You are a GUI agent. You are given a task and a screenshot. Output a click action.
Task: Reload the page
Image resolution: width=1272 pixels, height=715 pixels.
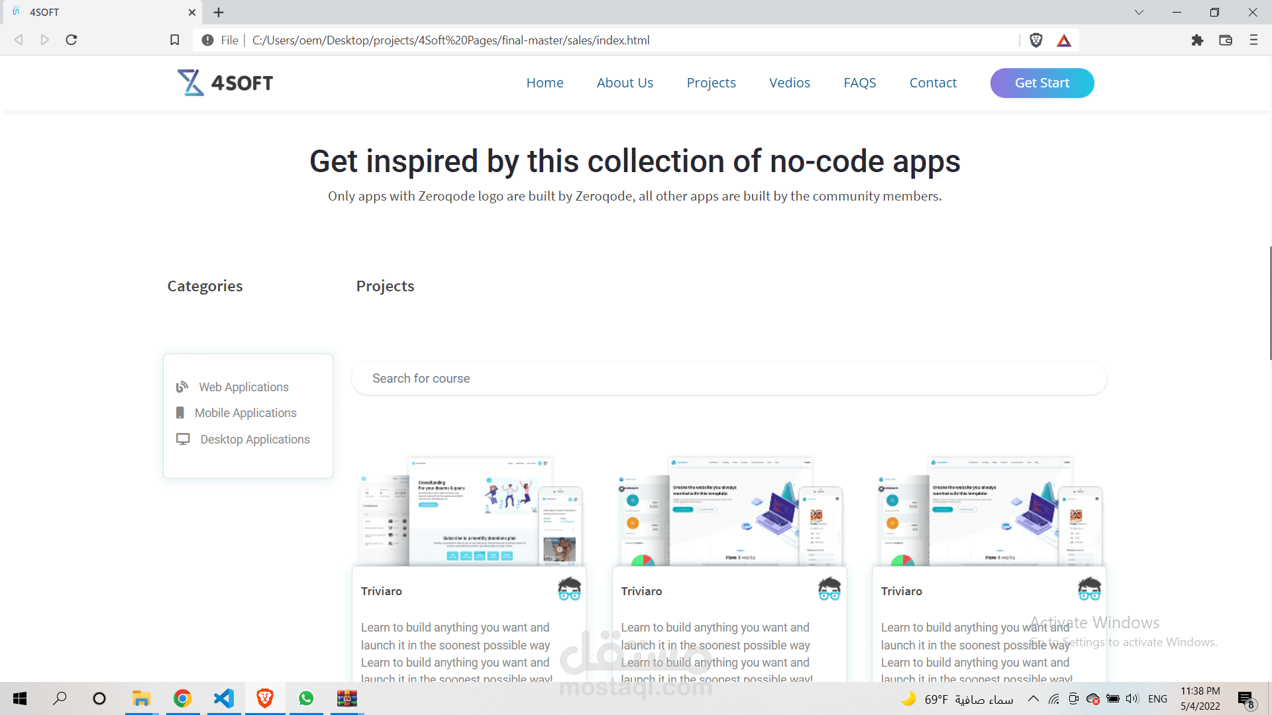72,40
